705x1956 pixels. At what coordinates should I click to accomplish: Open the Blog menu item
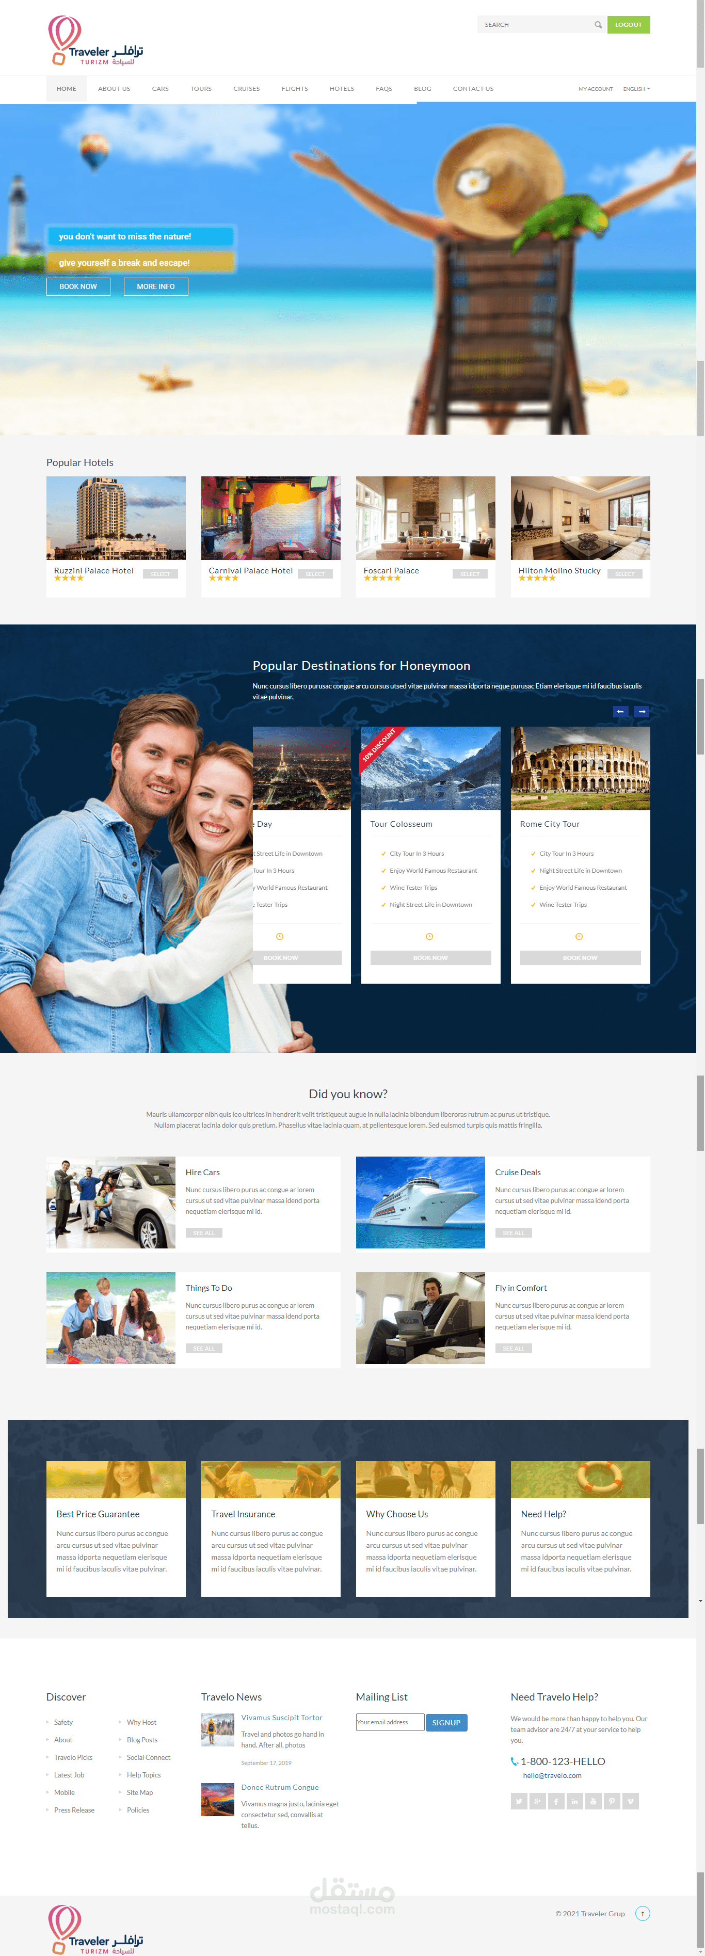point(422,89)
